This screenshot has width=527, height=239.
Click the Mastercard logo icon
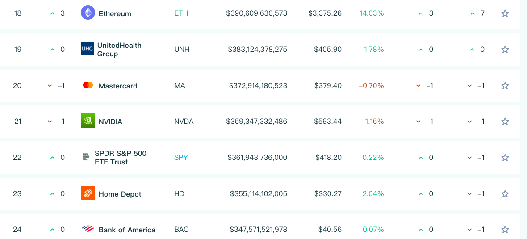[88, 85]
